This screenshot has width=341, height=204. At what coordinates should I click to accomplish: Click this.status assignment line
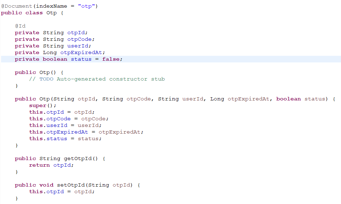pos(65,139)
